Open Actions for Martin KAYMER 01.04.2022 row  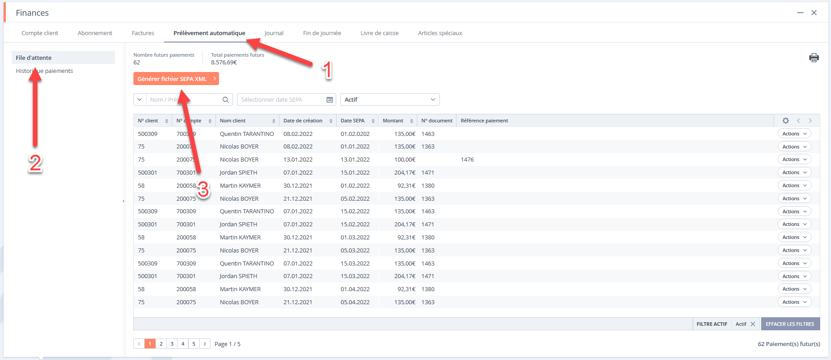794,289
